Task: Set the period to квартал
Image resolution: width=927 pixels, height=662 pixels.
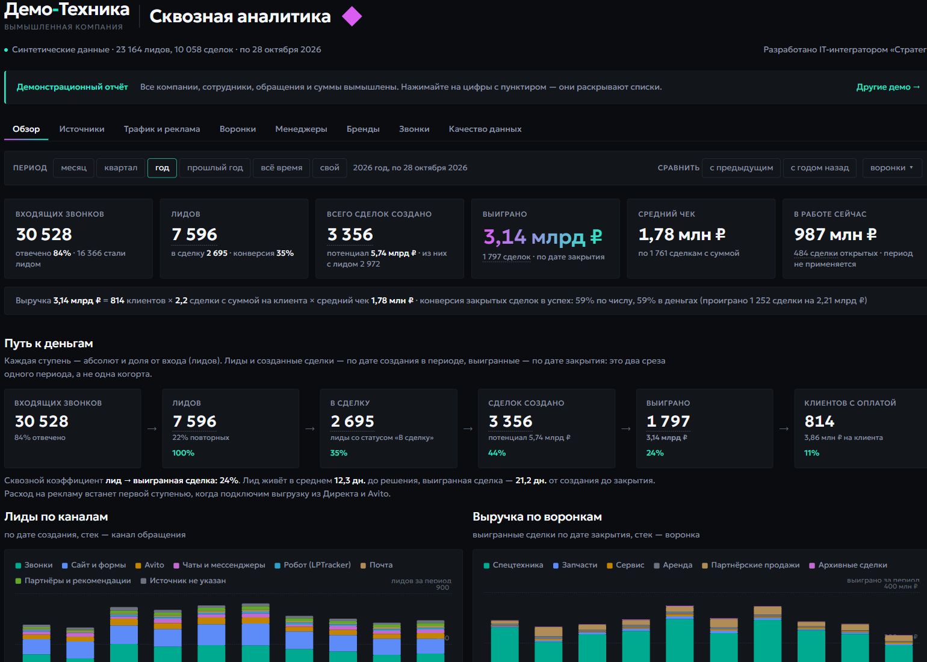Action: pos(121,168)
